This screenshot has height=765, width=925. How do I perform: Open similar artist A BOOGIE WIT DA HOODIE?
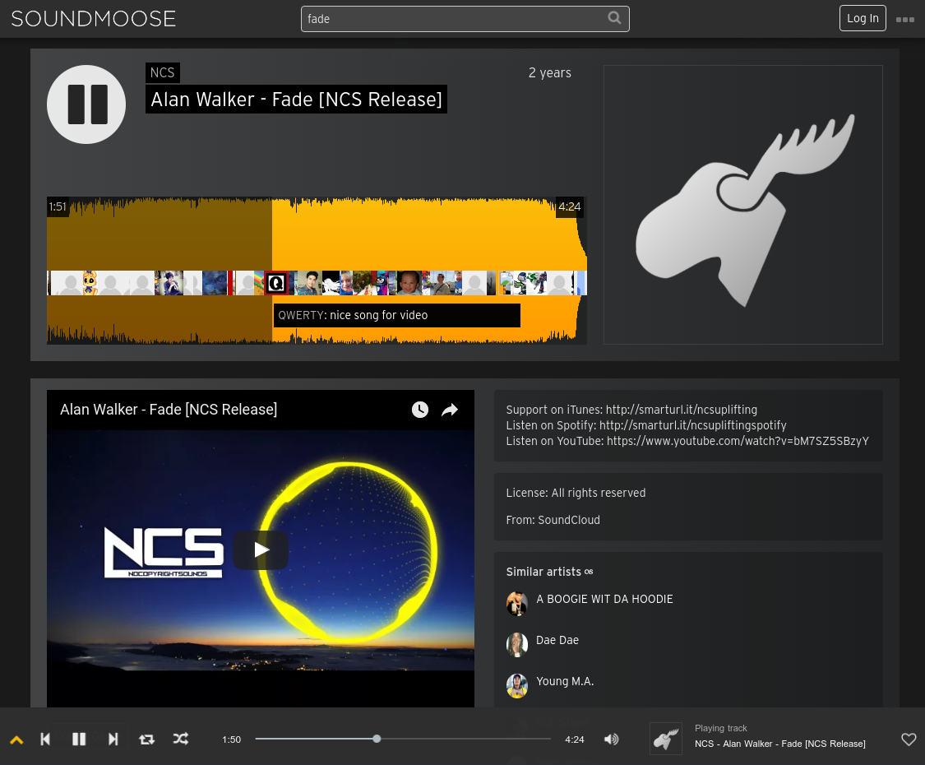coord(604,599)
